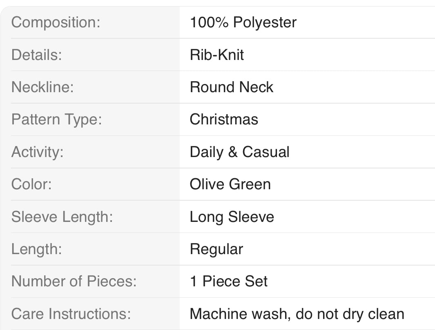Click the "Sleeve Length:" label
435x330 pixels.
[x=62, y=217]
